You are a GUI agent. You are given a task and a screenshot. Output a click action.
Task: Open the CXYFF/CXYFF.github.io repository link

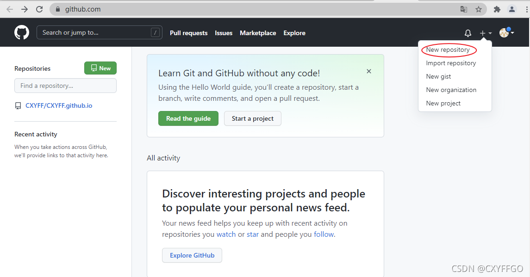(x=59, y=106)
